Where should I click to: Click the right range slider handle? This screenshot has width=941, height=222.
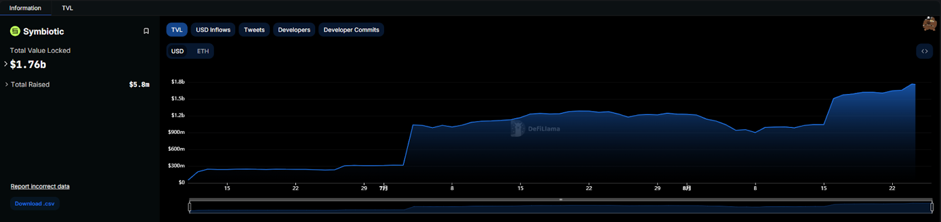coord(932,207)
